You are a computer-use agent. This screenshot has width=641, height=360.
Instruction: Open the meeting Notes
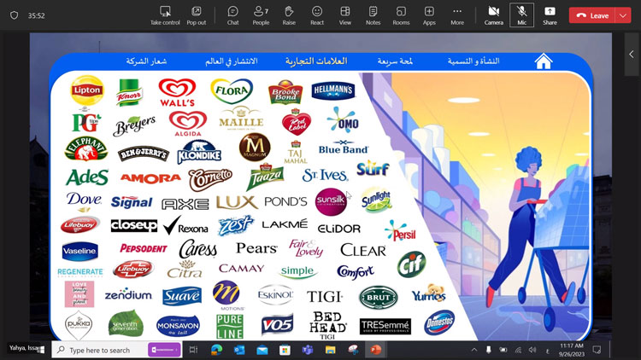click(x=373, y=15)
